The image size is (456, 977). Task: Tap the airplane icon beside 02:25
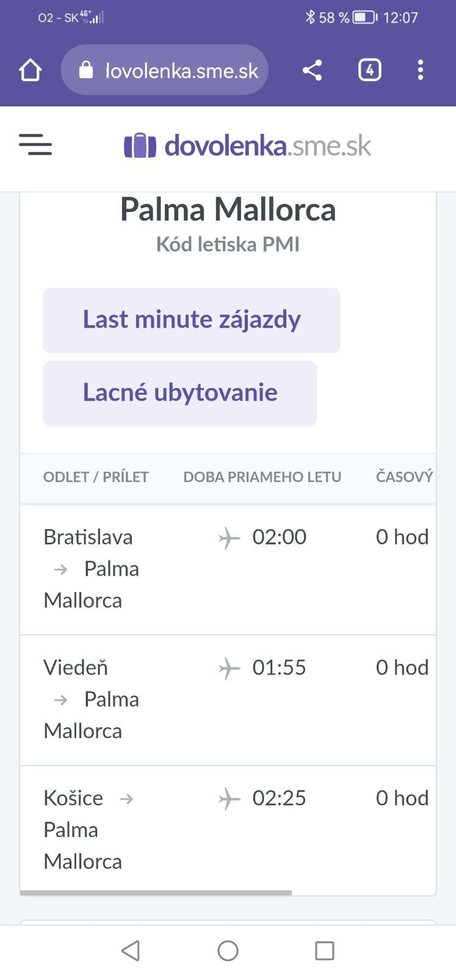pos(229,799)
